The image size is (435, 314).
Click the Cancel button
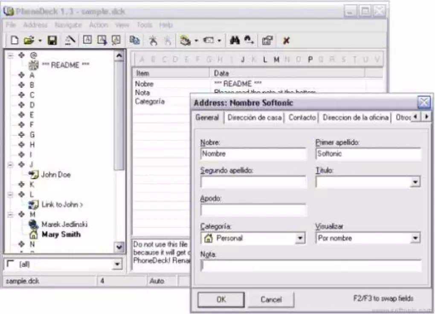271,299
